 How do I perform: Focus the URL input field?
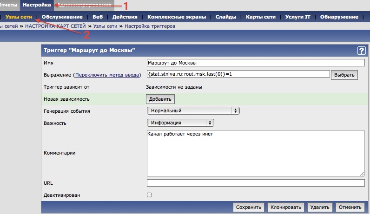coord(255,183)
